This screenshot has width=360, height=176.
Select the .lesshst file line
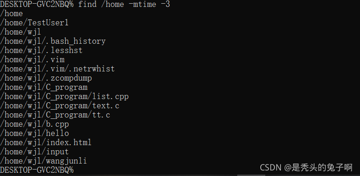(41, 50)
